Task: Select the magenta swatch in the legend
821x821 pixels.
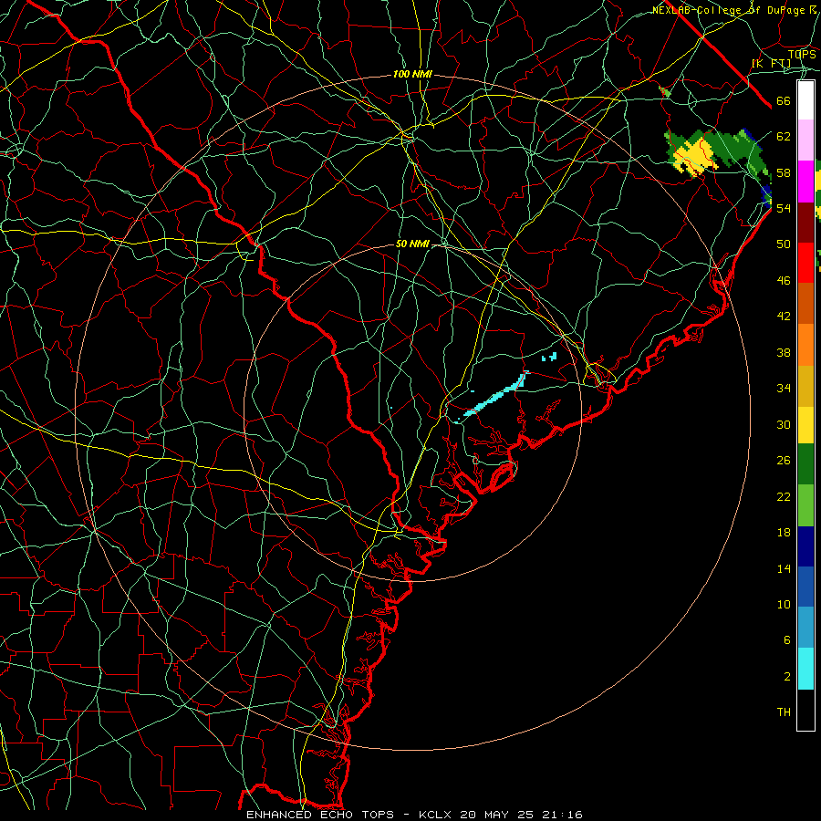Action: click(805, 182)
